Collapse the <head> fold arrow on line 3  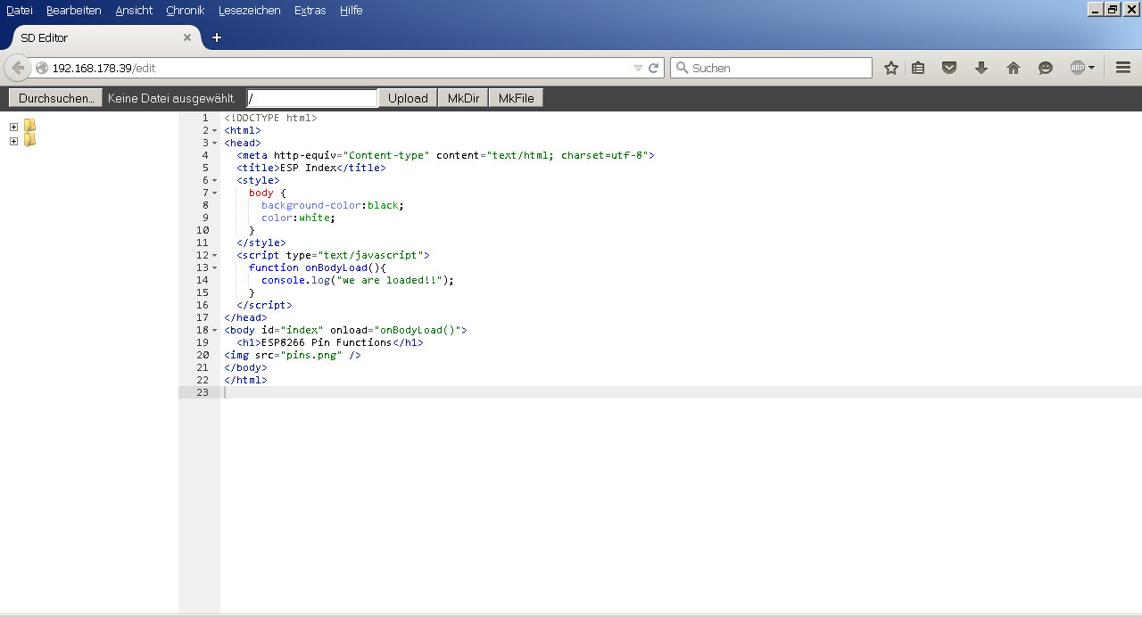215,144
